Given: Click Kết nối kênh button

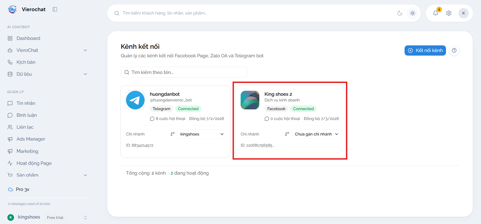Looking at the screenshot, I should pyautogui.click(x=425, y=50).
